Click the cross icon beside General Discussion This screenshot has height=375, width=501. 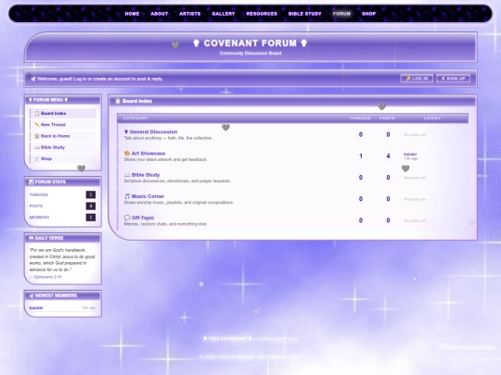click(126, 131)
